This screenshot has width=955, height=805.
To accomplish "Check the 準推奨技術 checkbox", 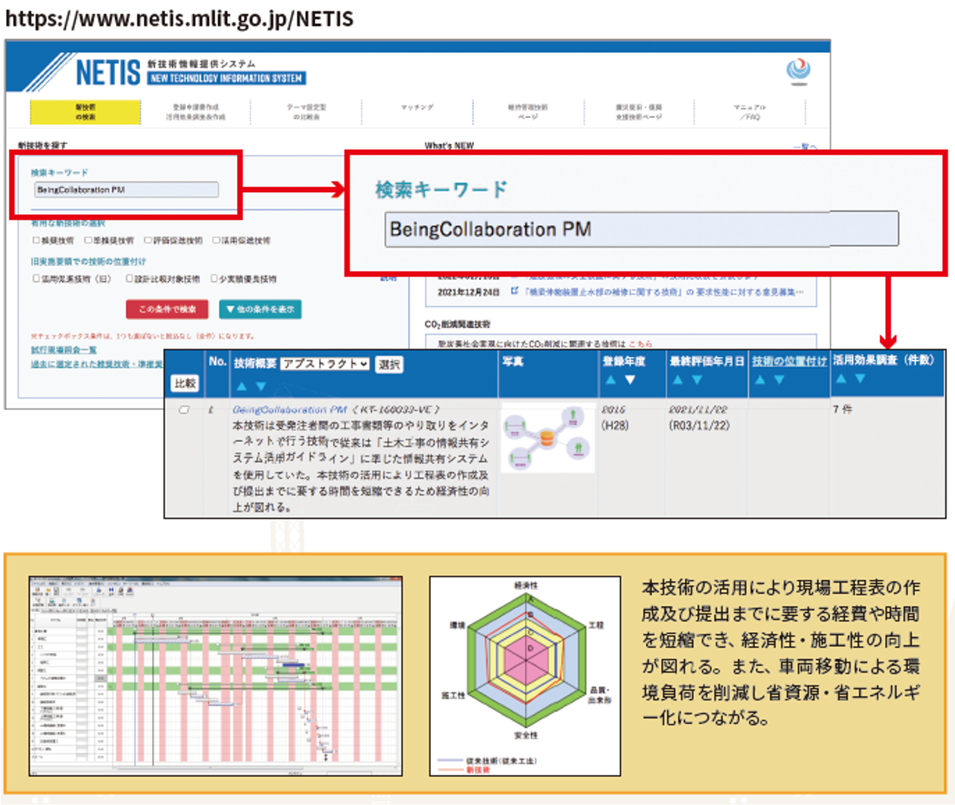I will click(x=88, y=241).
